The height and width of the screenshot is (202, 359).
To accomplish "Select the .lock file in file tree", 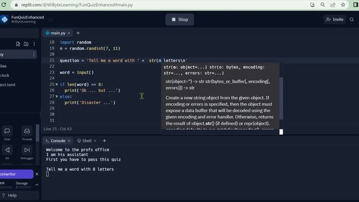I will point(4,75).
